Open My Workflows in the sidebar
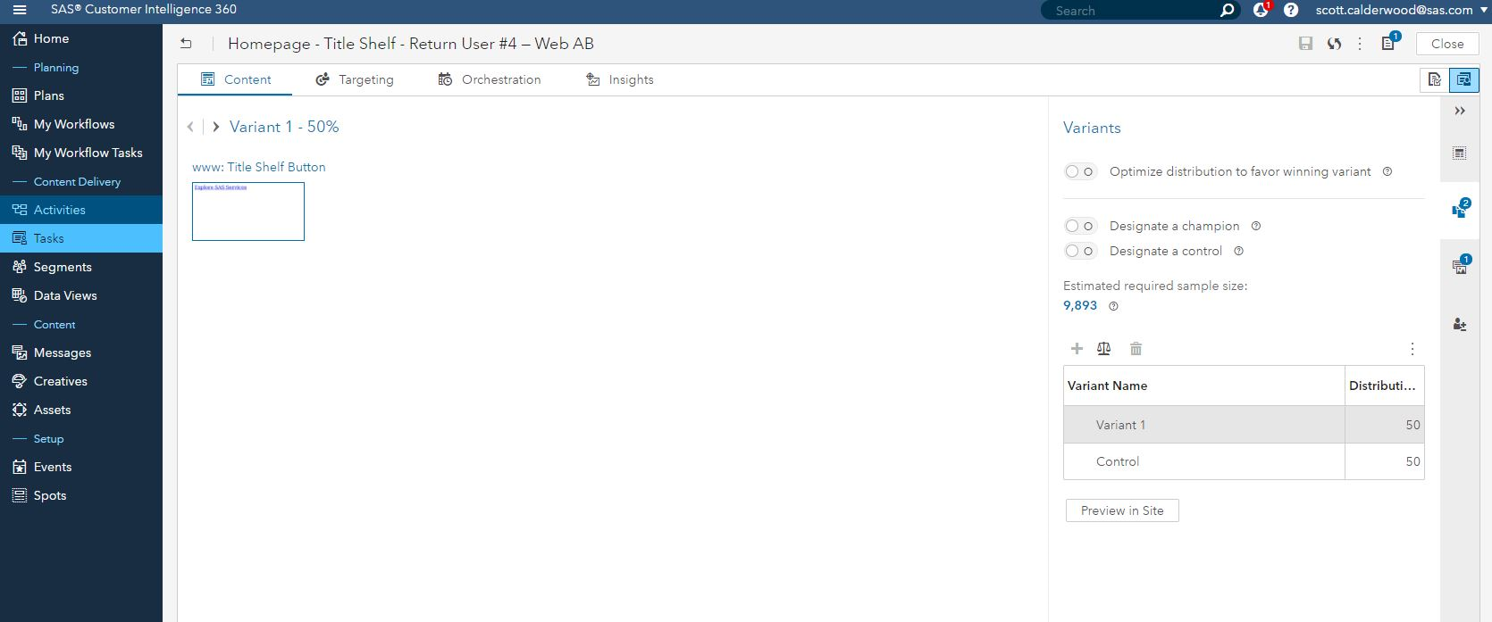Viewport: 1492px width, 622px height. (81, 124)
